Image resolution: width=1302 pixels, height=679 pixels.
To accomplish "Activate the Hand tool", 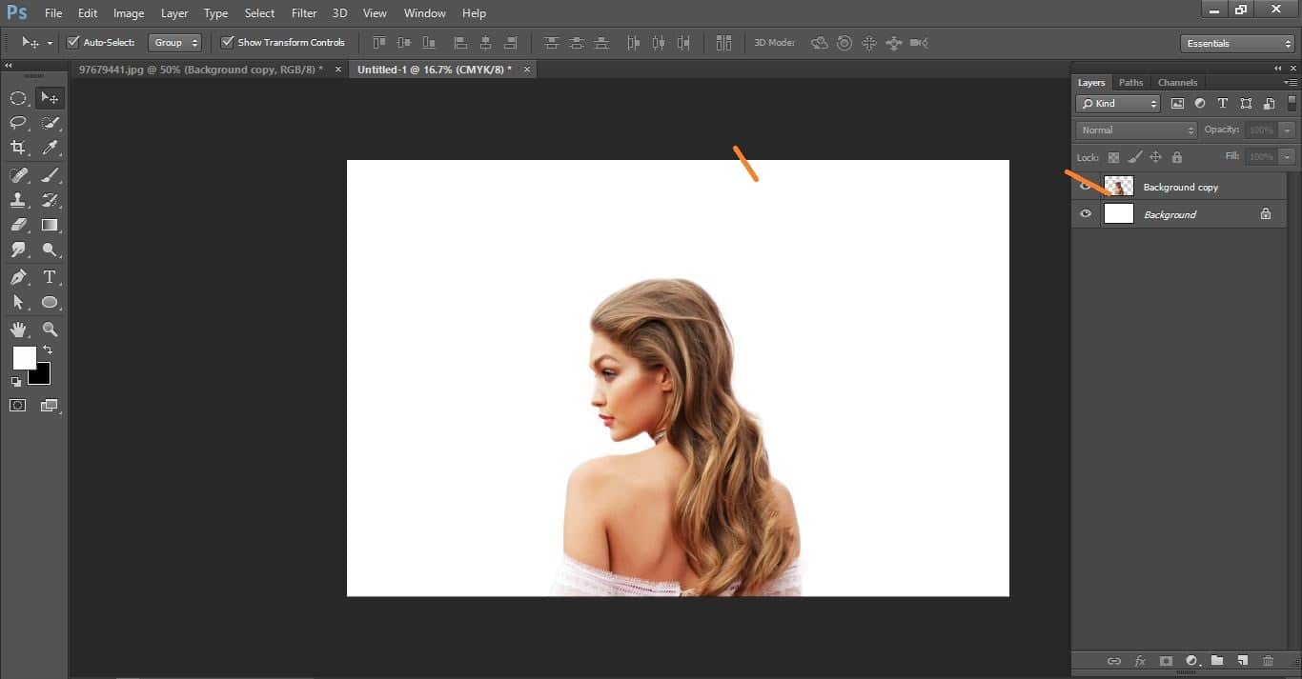I will [x=18, y=329].
